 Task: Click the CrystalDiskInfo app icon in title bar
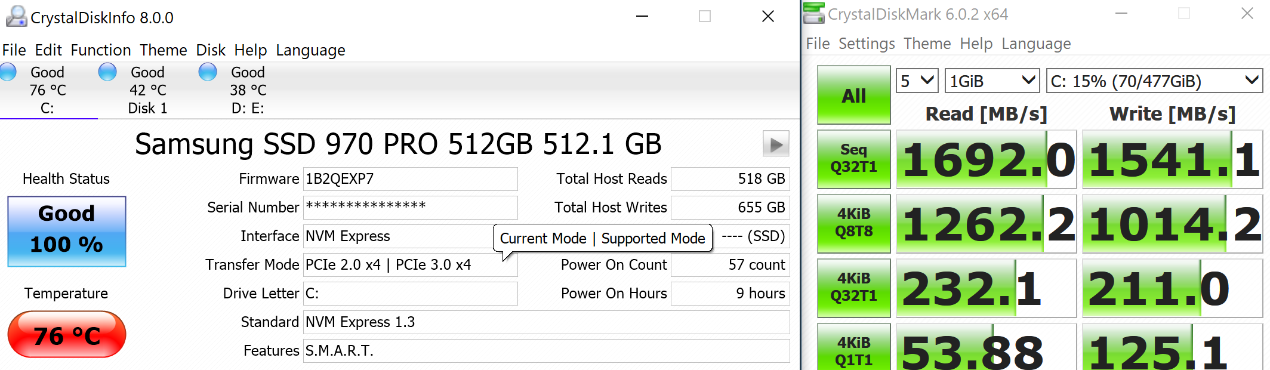pos(17,17)
